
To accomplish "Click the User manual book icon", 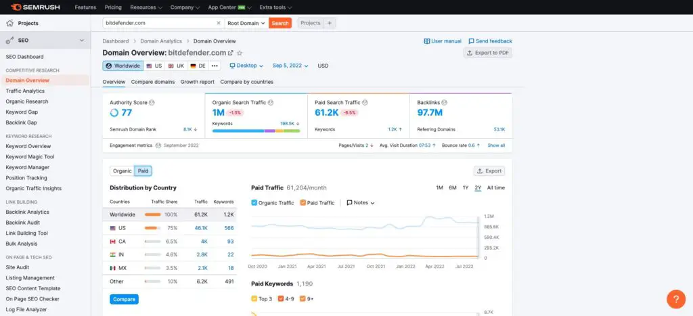I will tap(427, 41).
